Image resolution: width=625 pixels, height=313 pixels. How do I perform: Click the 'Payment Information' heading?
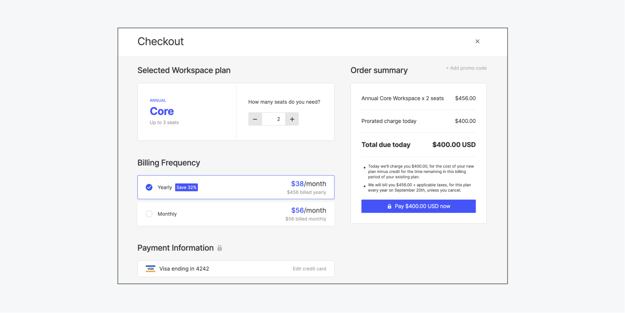(175, 248)
